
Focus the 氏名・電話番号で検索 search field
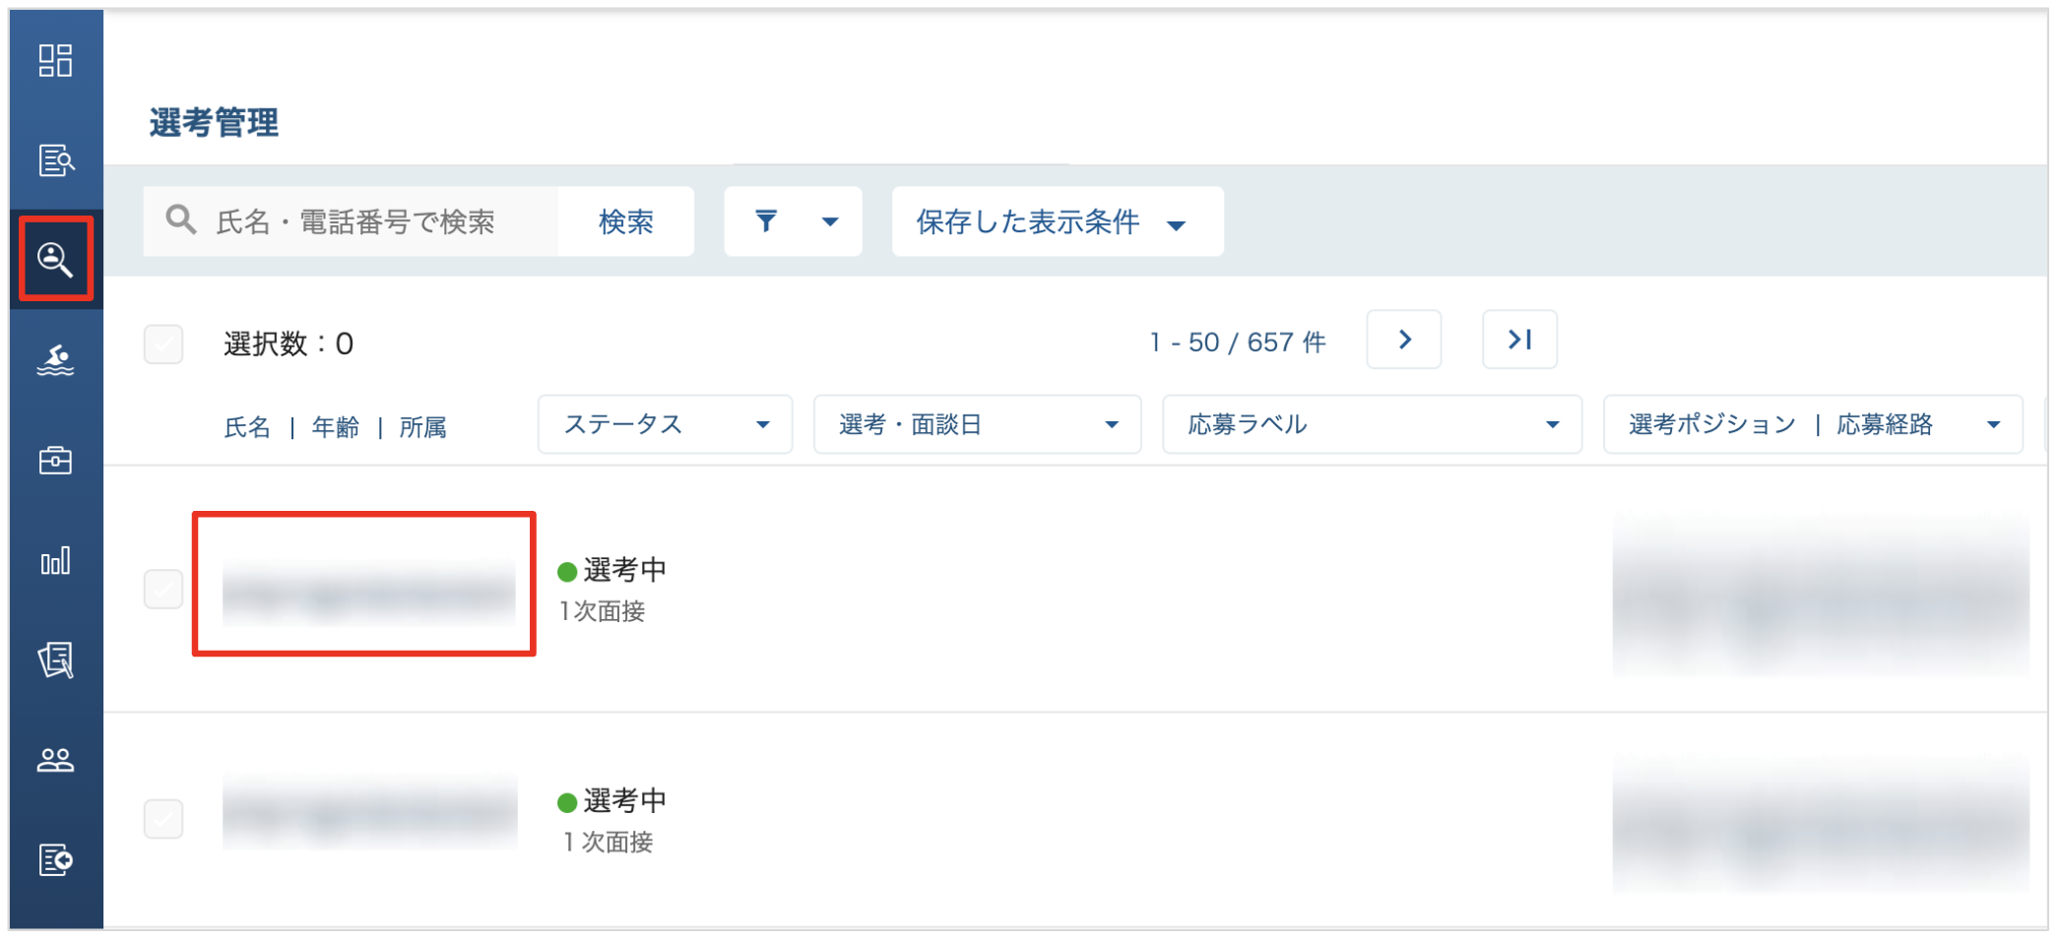click(352, 221)
